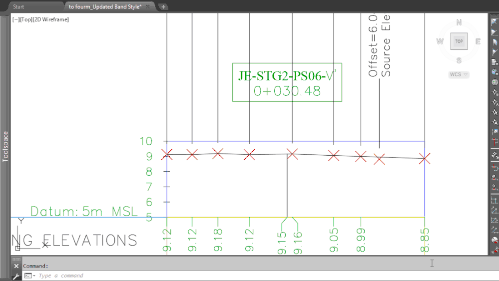499x281 pixels.
Task: Click the S compass direction on ViewCube
Action: tap(459, 60)
